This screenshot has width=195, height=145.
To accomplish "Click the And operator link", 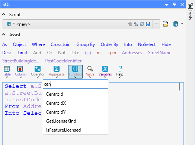I will pos(37,53).
